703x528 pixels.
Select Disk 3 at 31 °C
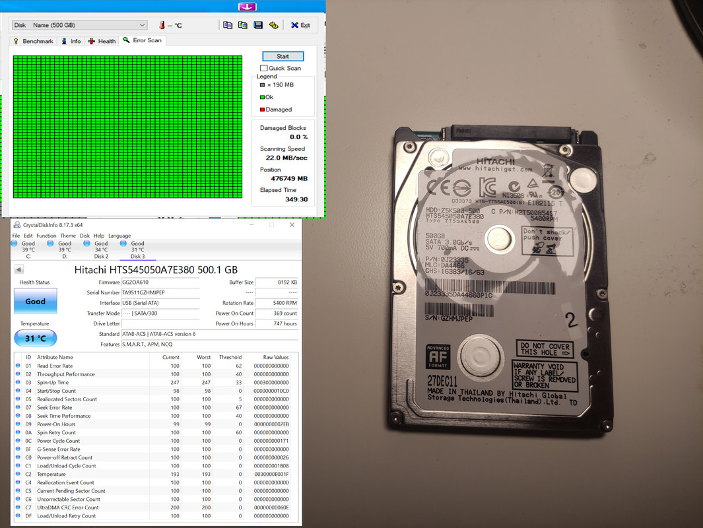(138, 249)
